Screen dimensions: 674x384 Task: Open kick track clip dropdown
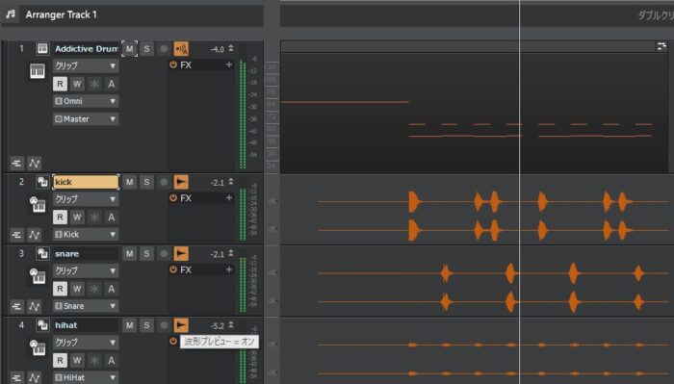pyautogui.click(x=86, y=199)
